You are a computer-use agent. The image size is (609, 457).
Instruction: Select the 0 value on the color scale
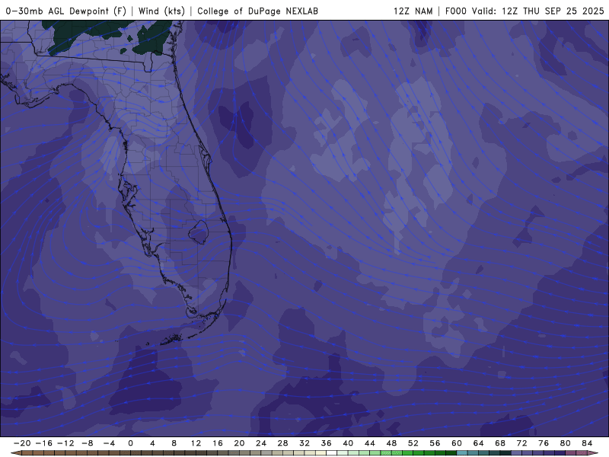tap(130, 443)
